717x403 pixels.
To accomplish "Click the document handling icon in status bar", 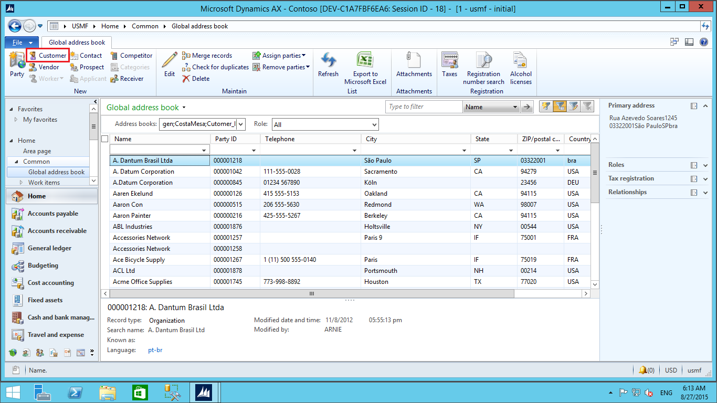I will (x=15, y=370).
